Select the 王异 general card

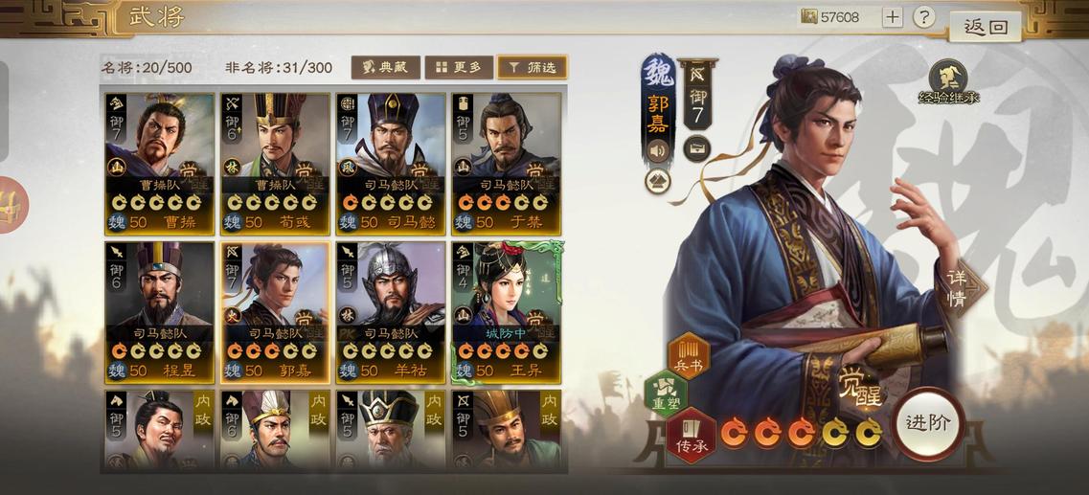(x=507, y=312)
